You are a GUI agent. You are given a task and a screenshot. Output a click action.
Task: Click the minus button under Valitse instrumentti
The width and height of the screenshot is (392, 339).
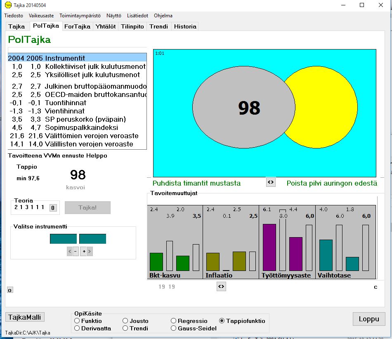76,251
